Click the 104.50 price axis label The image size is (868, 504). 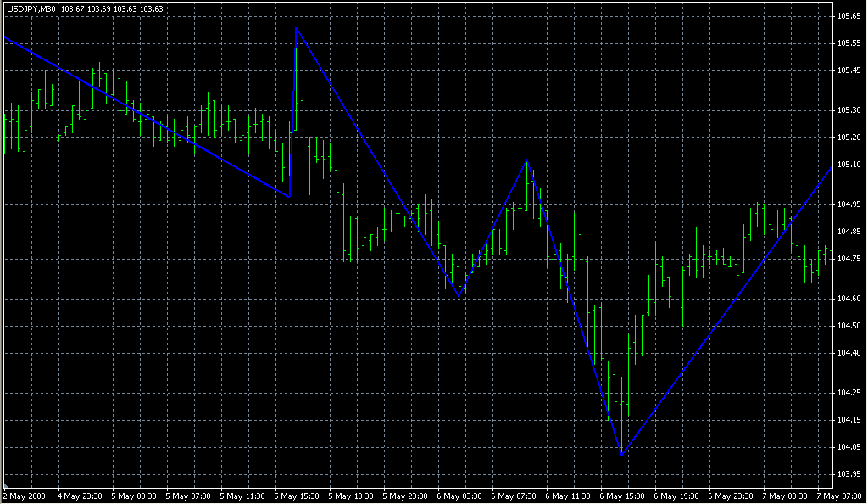[849, 326]
